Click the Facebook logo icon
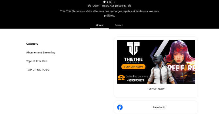This screenshot has height=114, width=219. point(120,107)
